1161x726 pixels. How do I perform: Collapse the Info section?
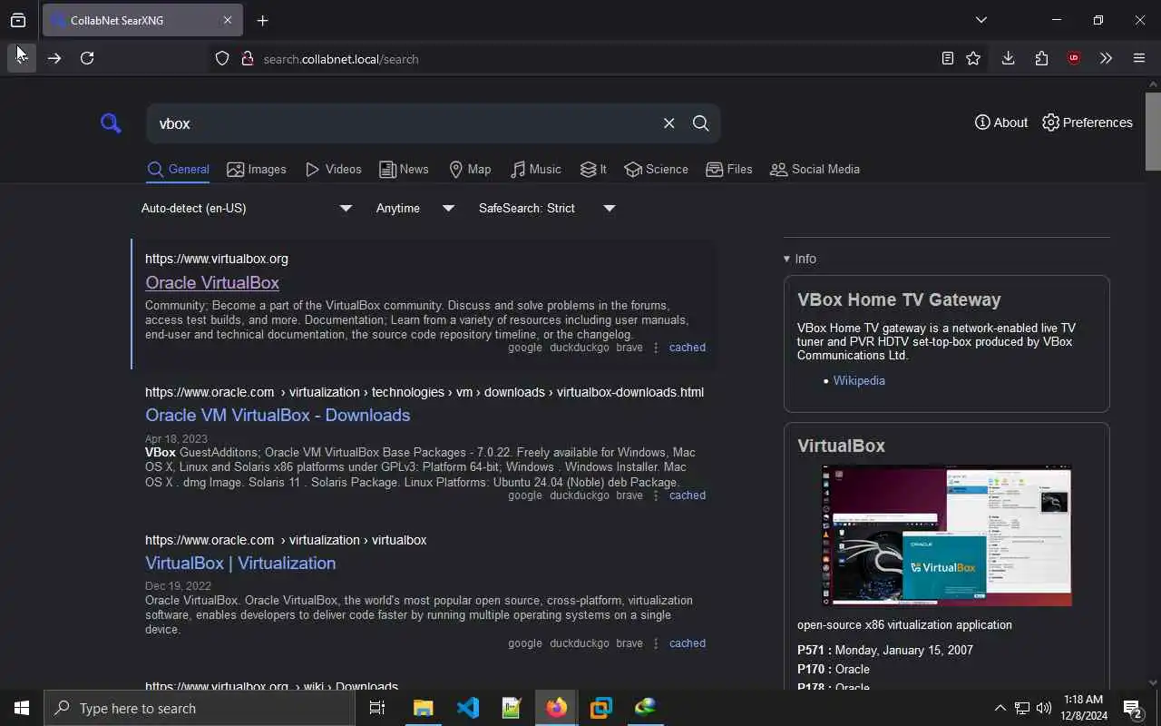pyautogui.click(x=800, y=259)
